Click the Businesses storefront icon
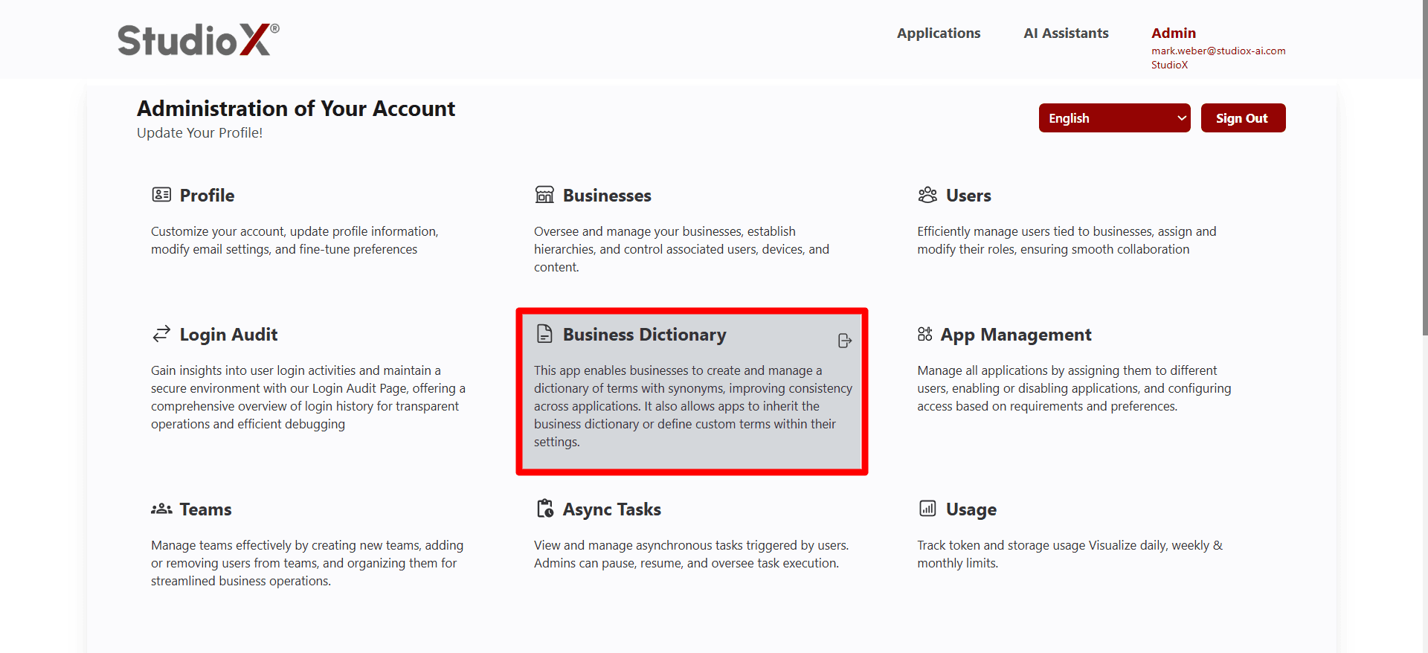The image size is (1428, 653). tap(544, 195)
